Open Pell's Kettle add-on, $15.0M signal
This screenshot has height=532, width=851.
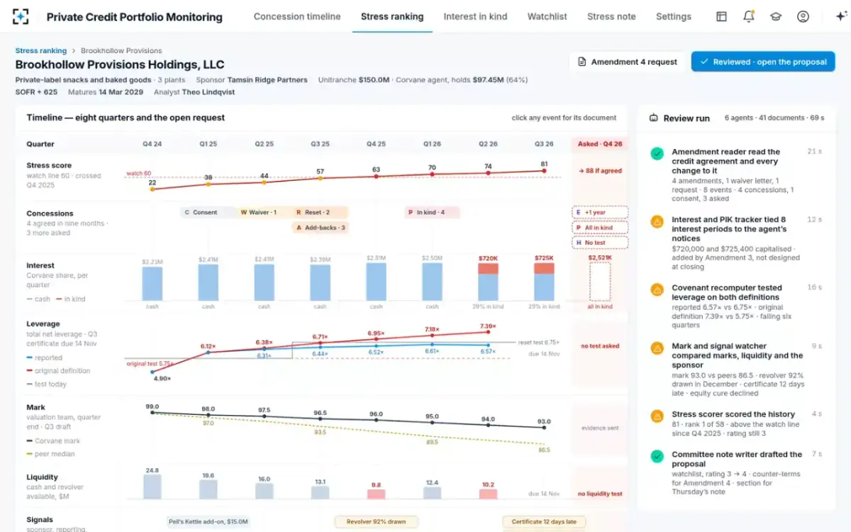(x=208, y=521)
